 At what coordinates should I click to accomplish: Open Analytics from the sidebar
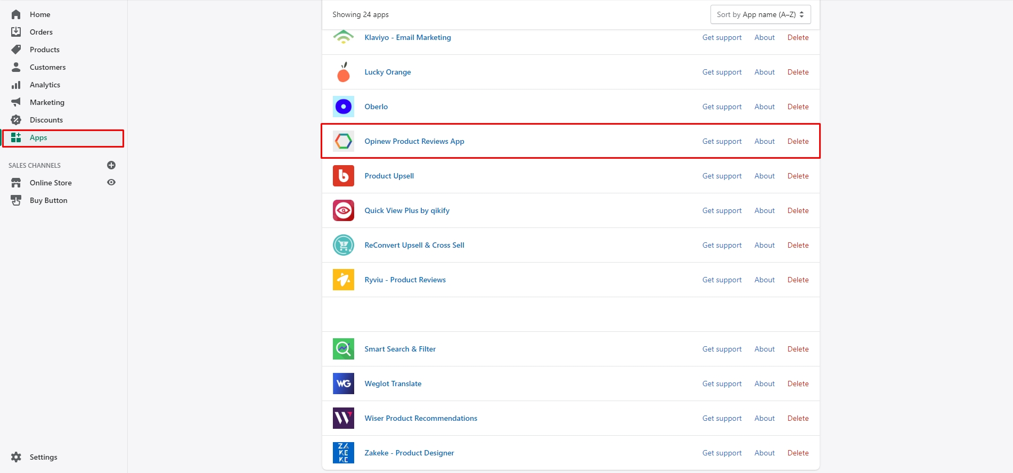point(45,85)
